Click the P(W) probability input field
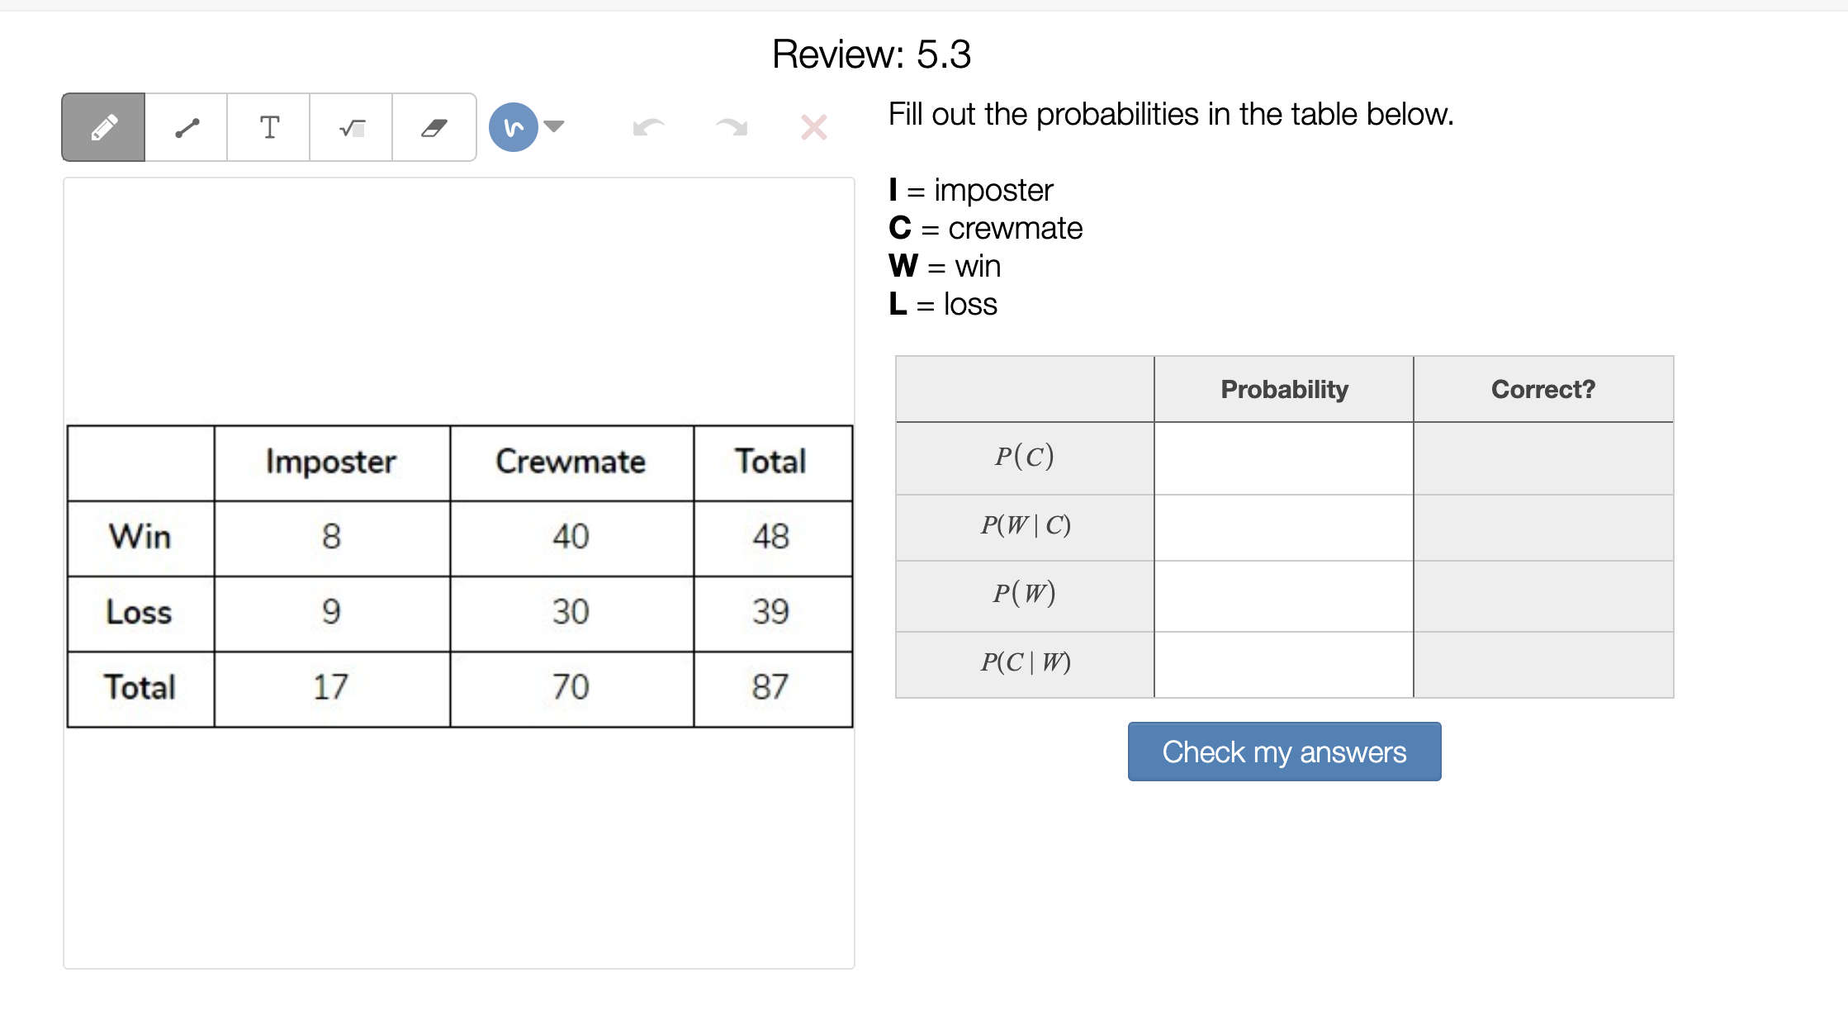1848x1034 pixels. [1283, 595]
